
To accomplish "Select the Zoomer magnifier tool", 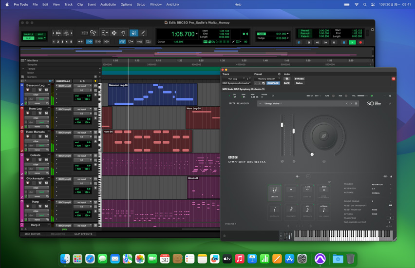I will pos(93,33).
